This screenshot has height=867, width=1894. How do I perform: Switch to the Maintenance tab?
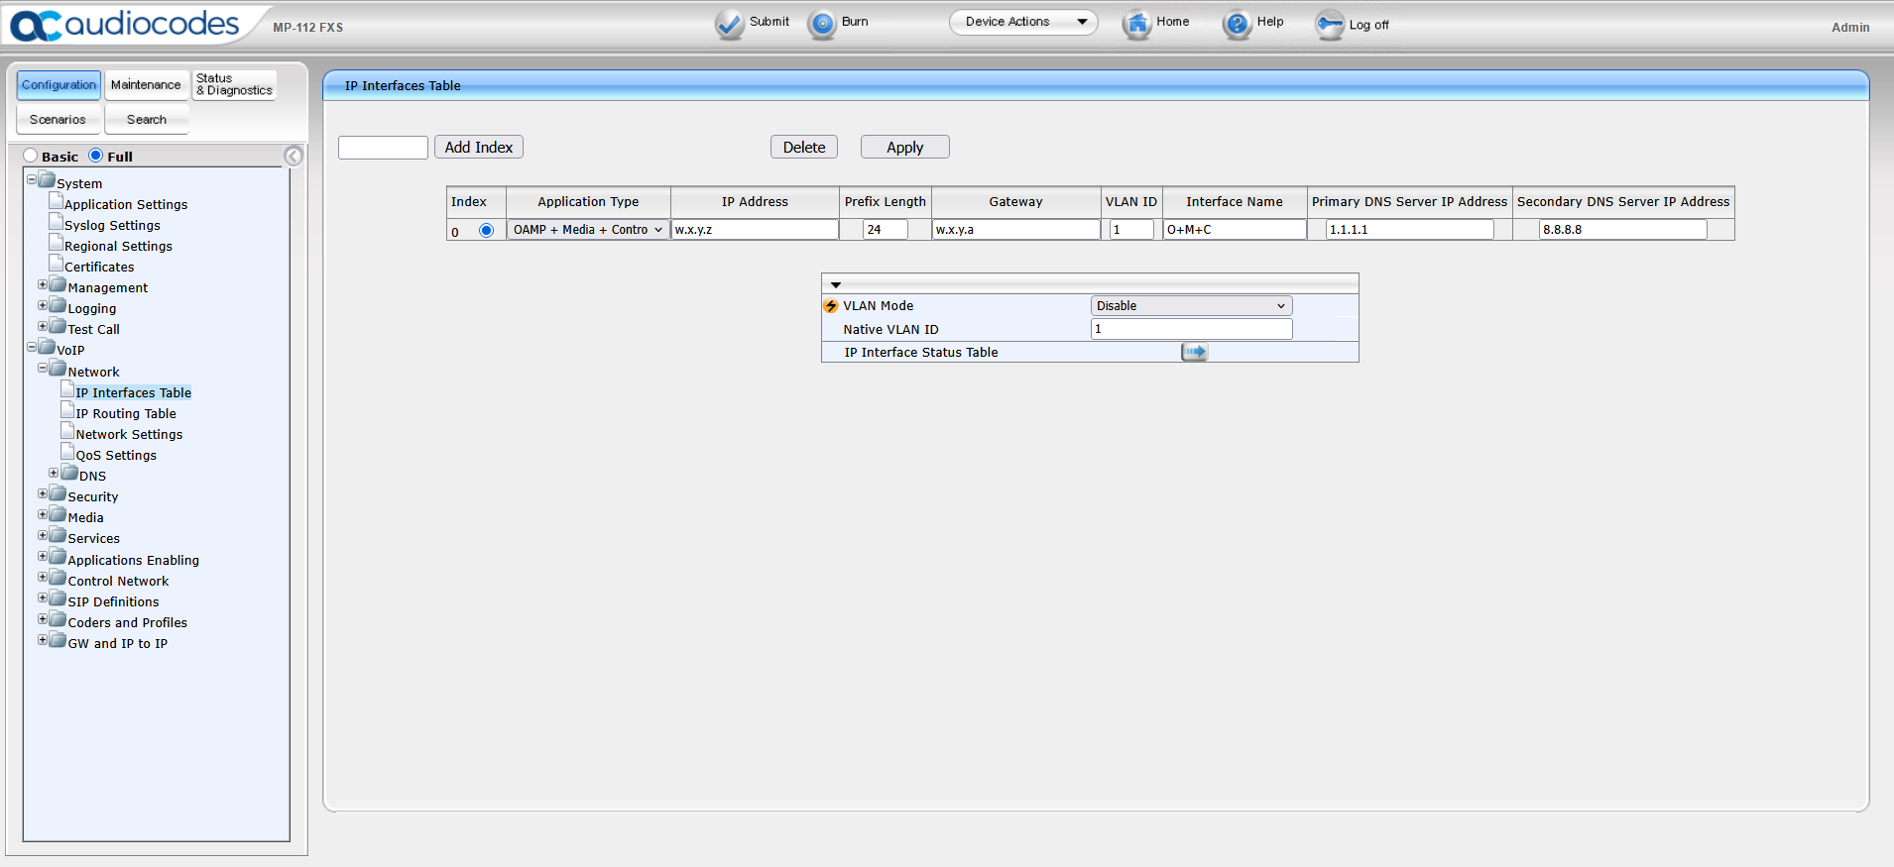coord(146,85)
